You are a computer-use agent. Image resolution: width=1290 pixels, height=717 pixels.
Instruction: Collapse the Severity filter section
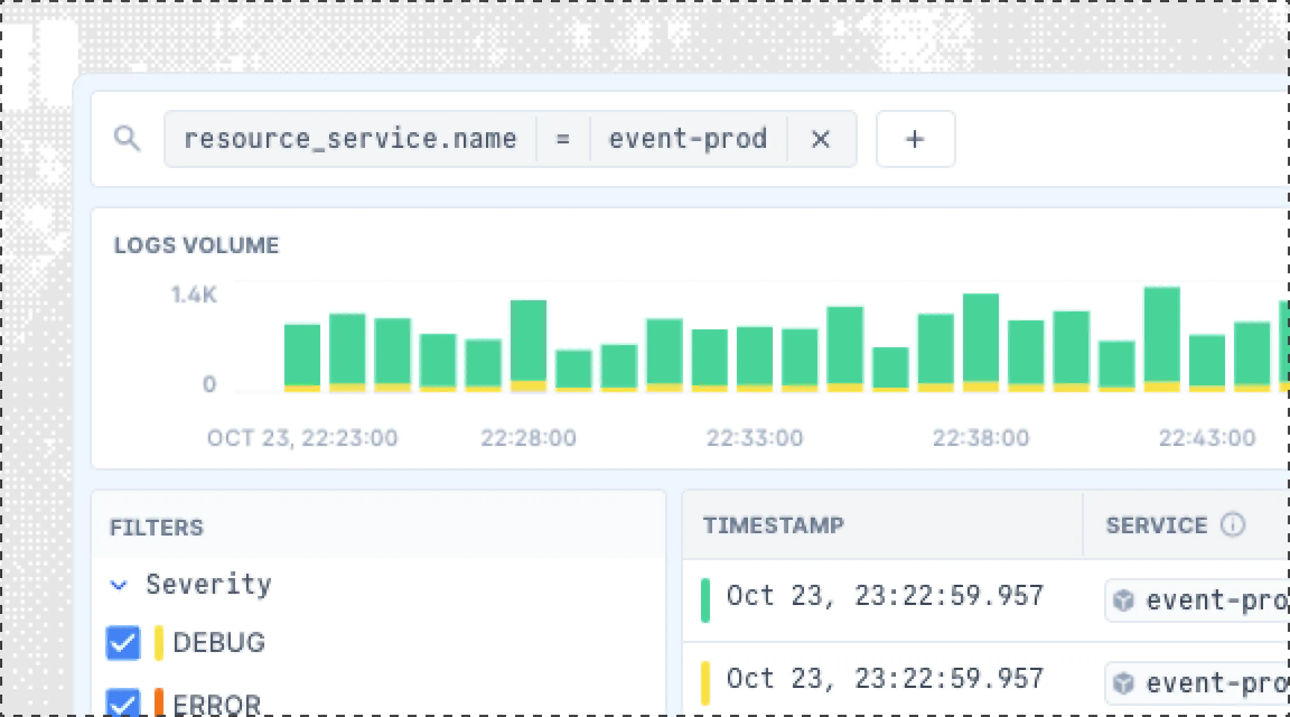click(119, 585)
